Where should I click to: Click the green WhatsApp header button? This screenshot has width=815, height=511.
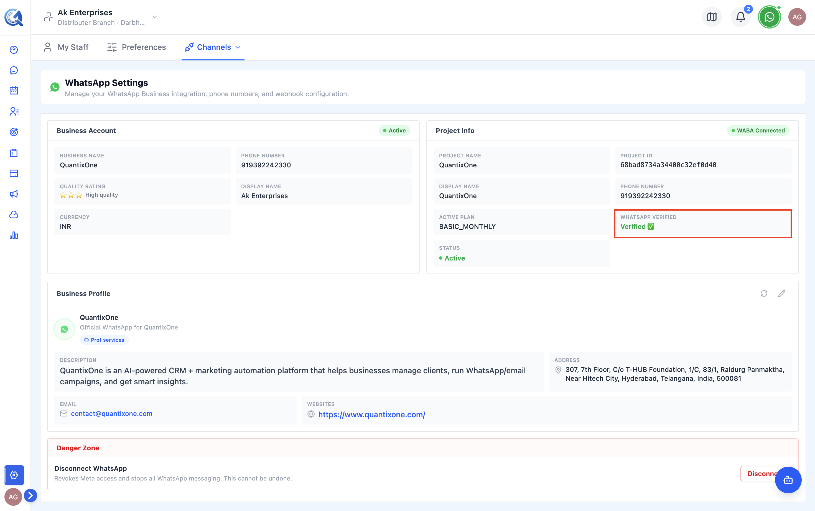coord(769,17)
